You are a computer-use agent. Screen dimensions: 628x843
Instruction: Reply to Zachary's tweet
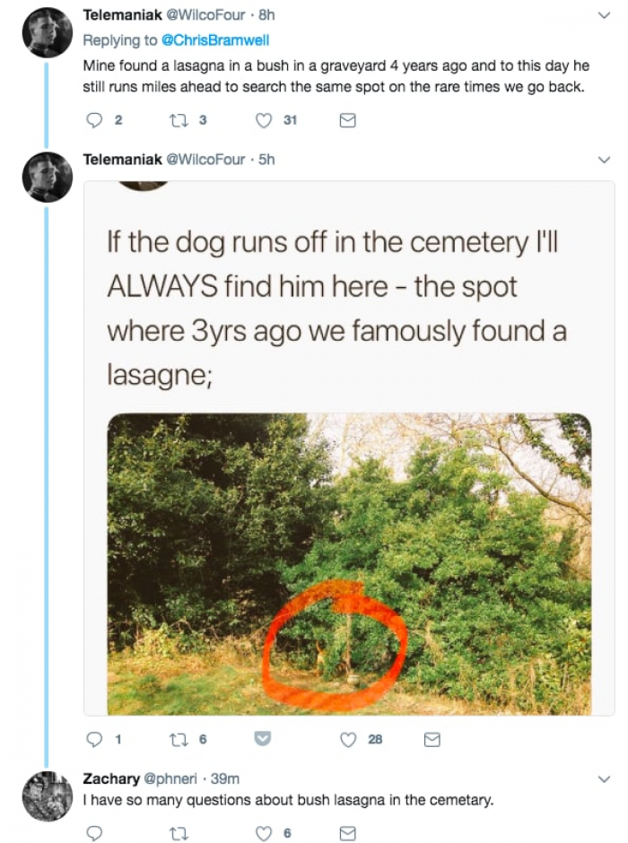[x=93, y=833]
